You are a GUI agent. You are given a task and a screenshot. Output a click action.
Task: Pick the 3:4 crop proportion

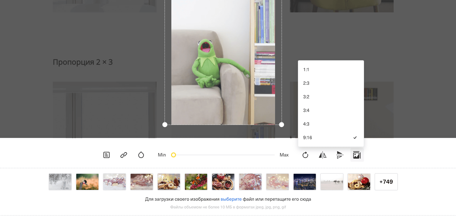tap(331, 110)
